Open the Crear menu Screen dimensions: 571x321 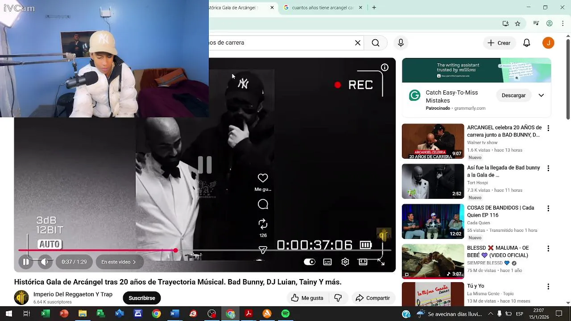(499, 43)
